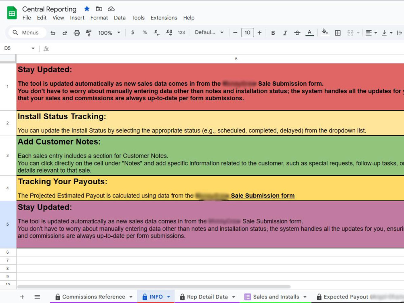The height and width of the screenshot is (303, 404).
Task: Open the 100% zoom dropdown
Action: coord(109,33)
